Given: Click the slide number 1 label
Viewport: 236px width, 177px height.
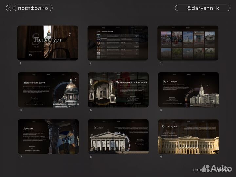Looking at the screenshot, I should coord(20,63).
